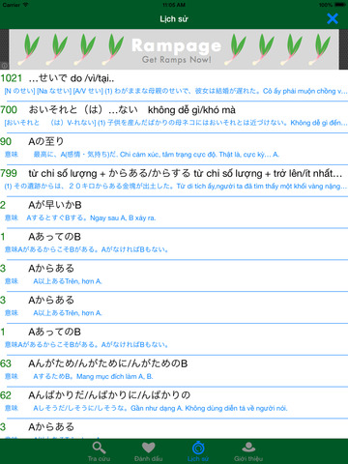
Task: Open entry 63 Aんがため
Action: tap(174, 370)
